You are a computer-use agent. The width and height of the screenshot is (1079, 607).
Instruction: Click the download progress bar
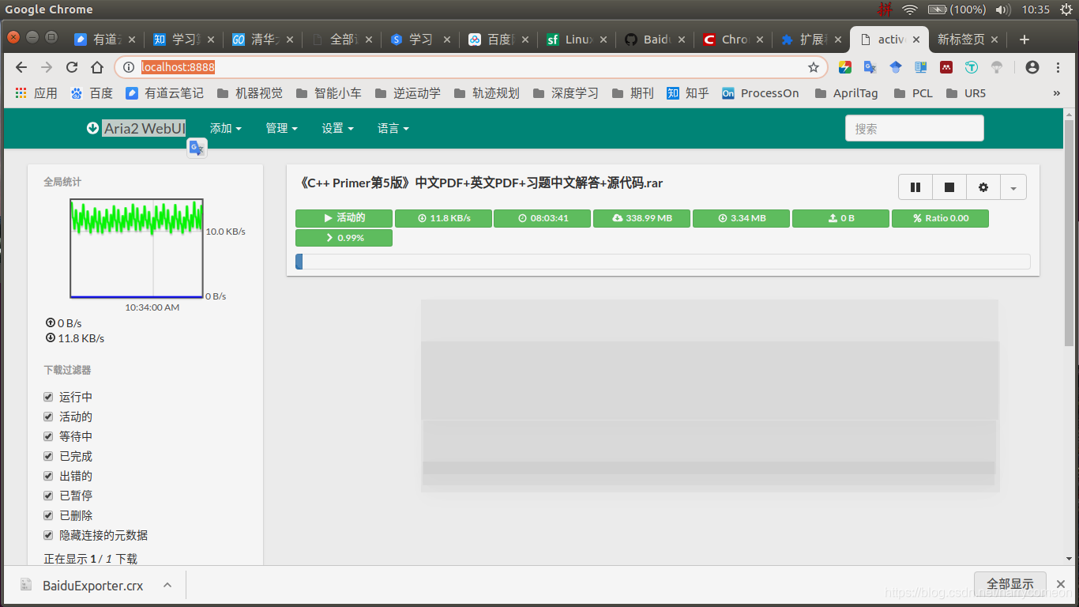pyautogui.click(x=664, y=261)
